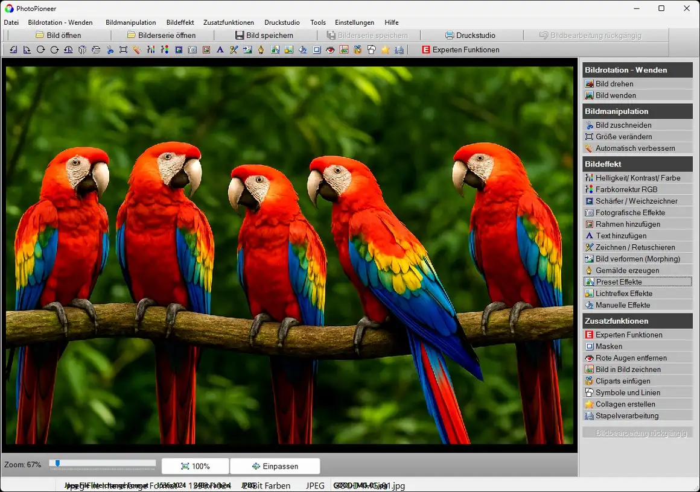Open Experten Funktionen from the toolbar
The width and height of the screenshot is (700, 492).
point(460,50)
